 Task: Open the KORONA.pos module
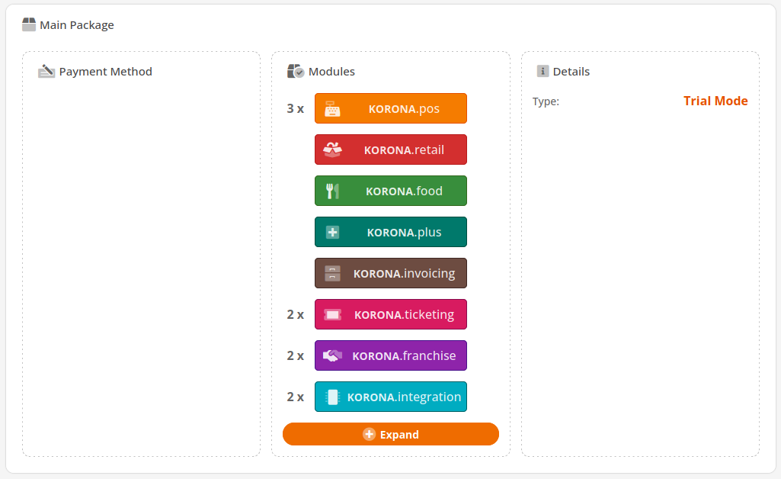390,108
